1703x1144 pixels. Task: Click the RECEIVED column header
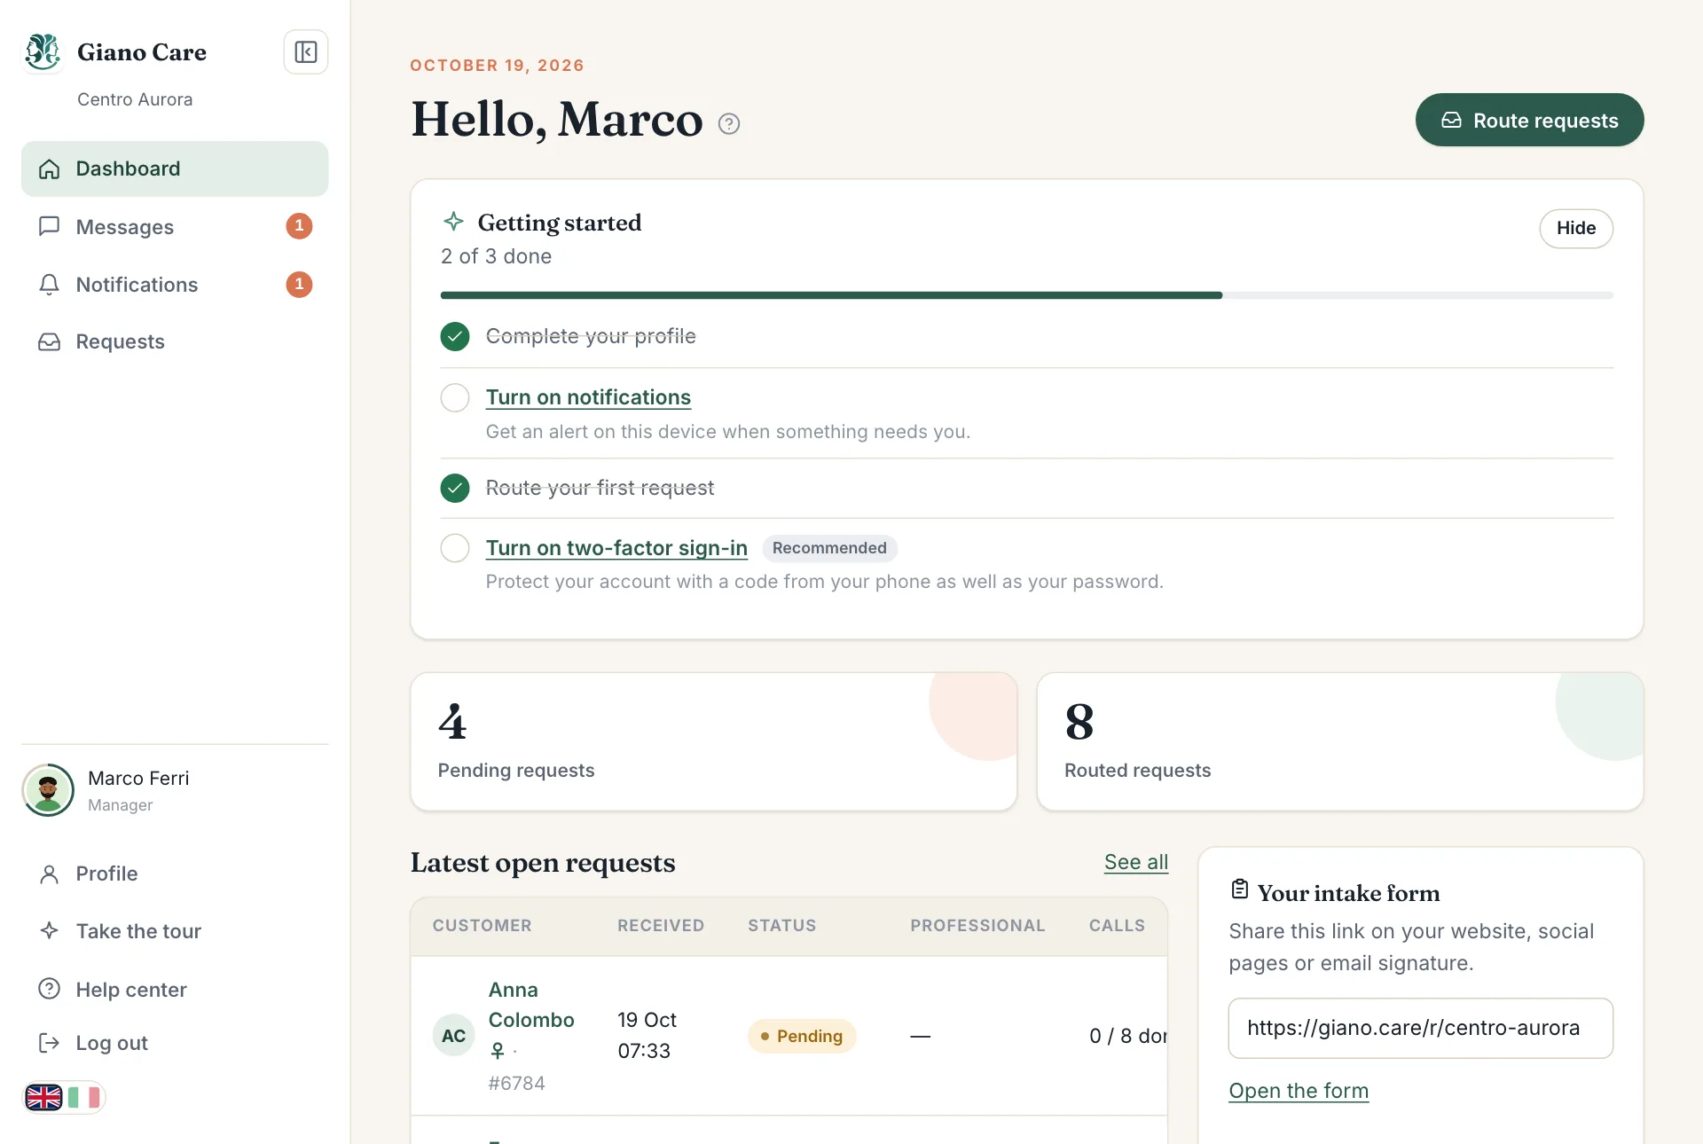[661, 926]
